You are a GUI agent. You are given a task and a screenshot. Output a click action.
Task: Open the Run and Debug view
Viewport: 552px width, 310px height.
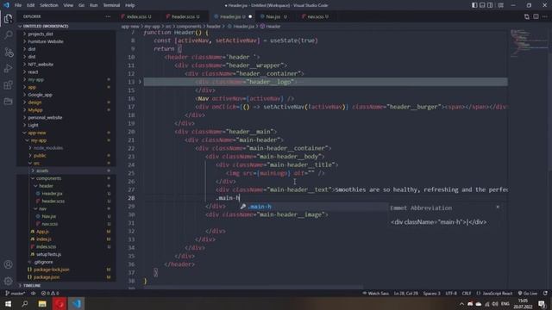click(8, 69)
